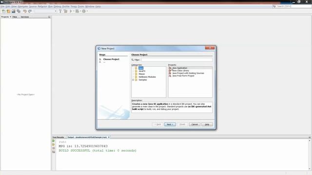Open the Navigate menu

(x=23, y=6)
